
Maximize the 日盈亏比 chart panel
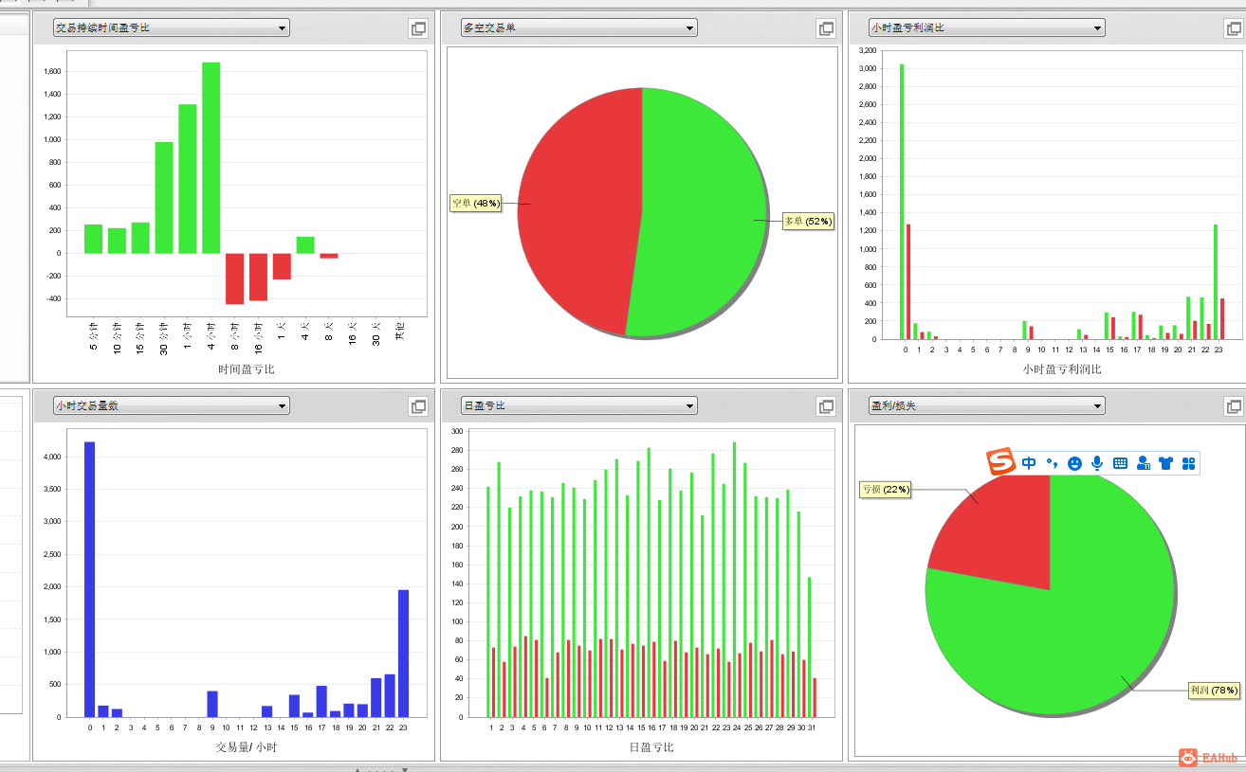(826, 406)
